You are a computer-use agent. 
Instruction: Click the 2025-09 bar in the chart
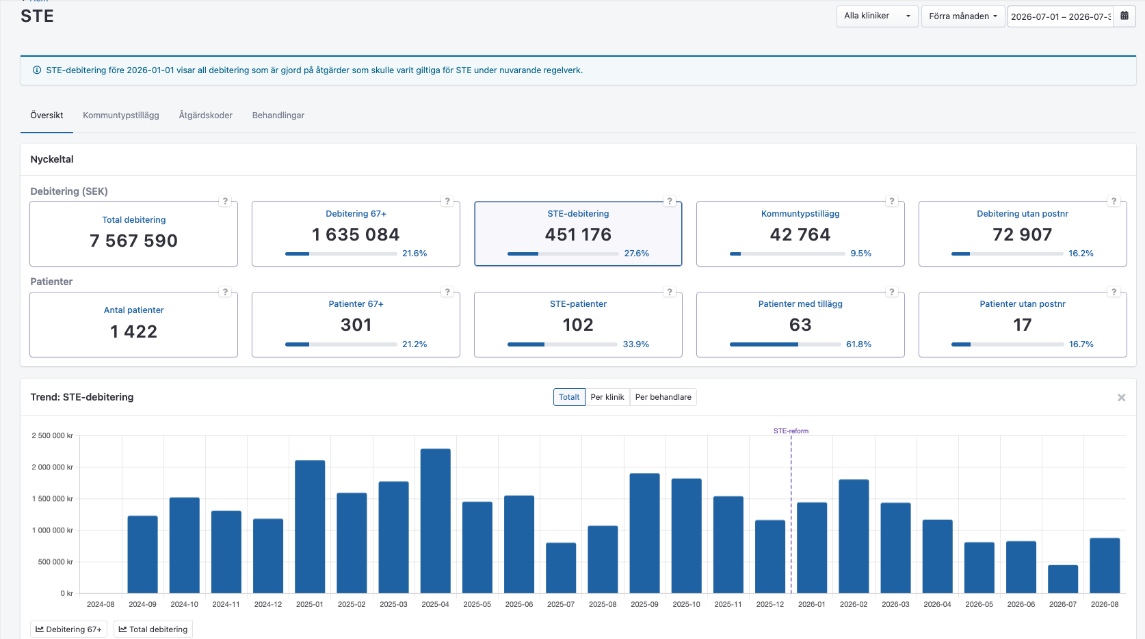pos(644,533)
